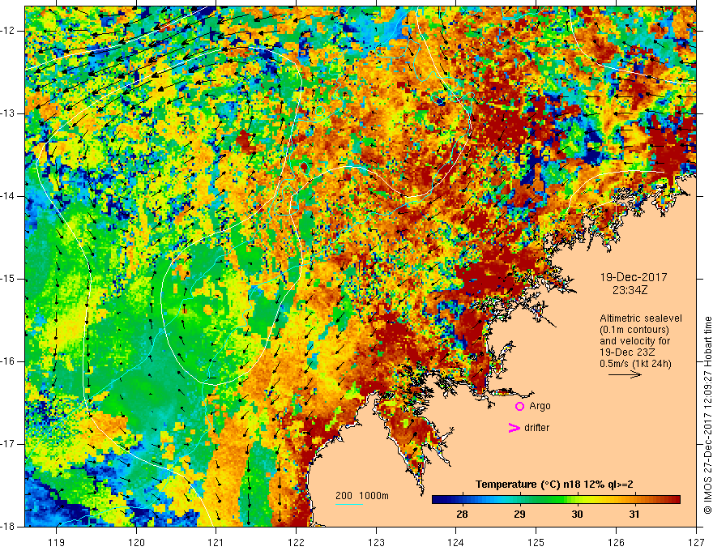Click the magenta Argo circle legend symbol
Image resolution: width=713 pixels, height=551 pixels.
(519, 407)
